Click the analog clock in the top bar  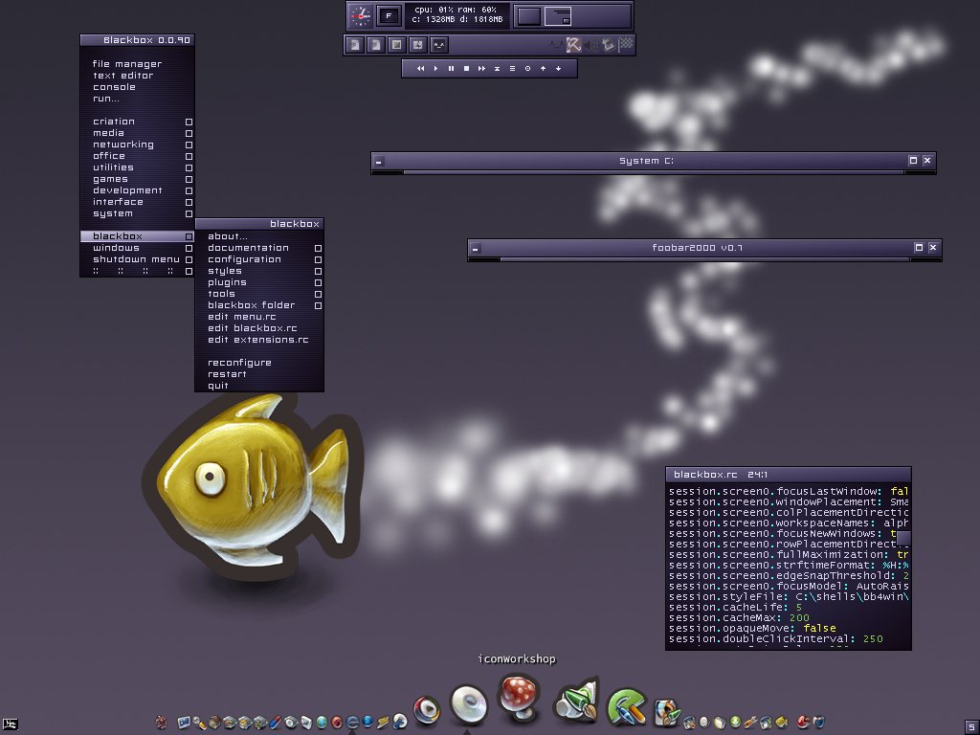coord(361,15)
